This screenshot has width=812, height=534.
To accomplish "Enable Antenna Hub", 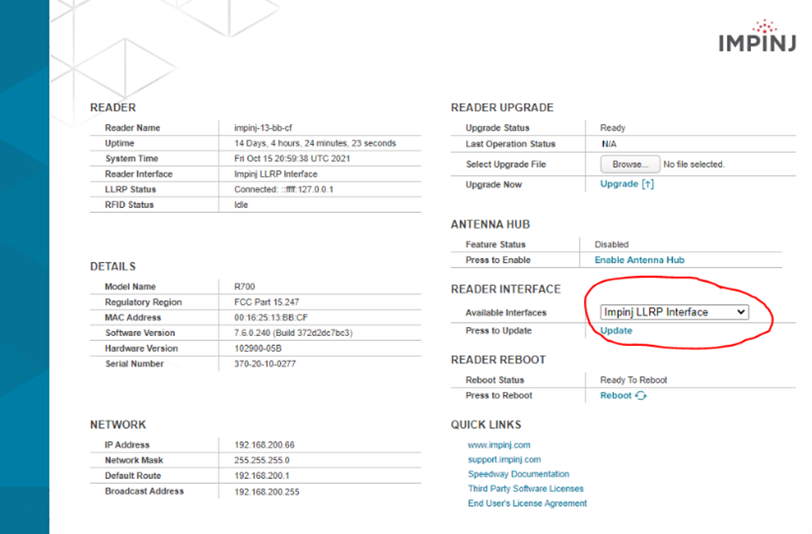I will [x=640, y=260].
